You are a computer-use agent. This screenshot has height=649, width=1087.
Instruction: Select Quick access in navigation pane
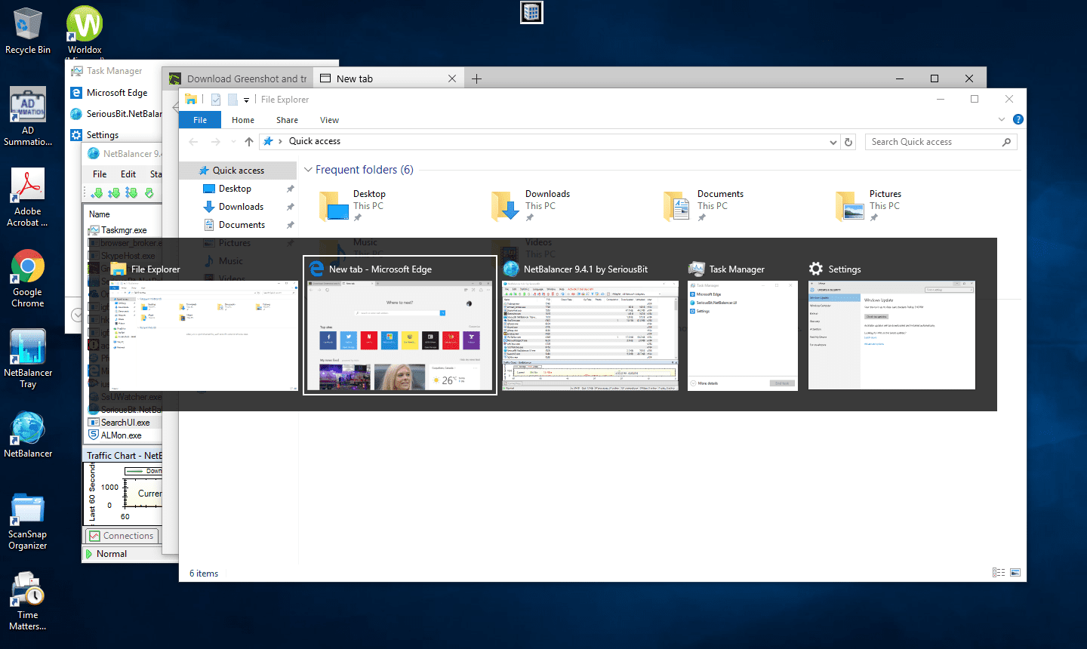(238, 171)
